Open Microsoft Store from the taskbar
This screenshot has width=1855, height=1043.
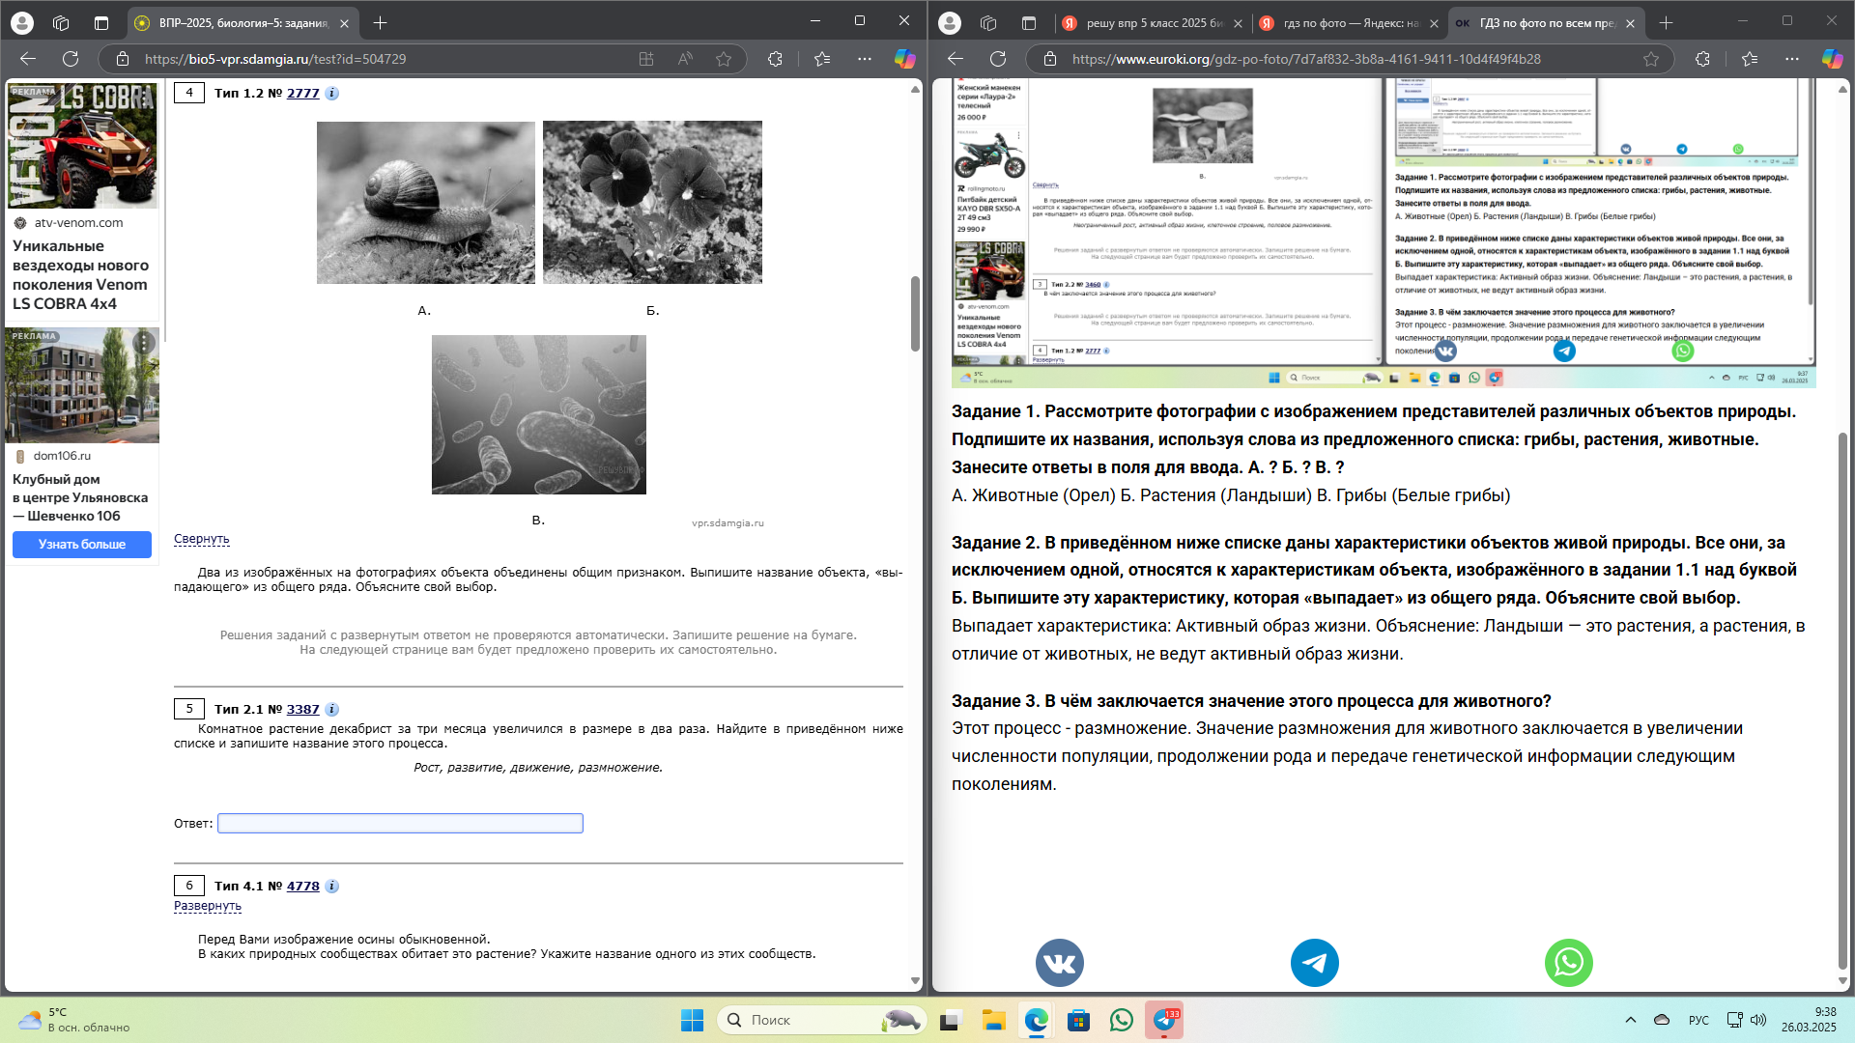pos(1078,1020)
